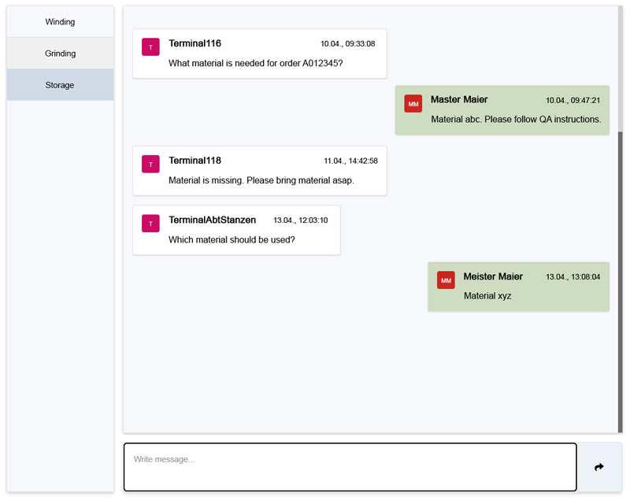Open the Grinding chat channel
The height and width of the screenshot is (504, 630).
60,53
